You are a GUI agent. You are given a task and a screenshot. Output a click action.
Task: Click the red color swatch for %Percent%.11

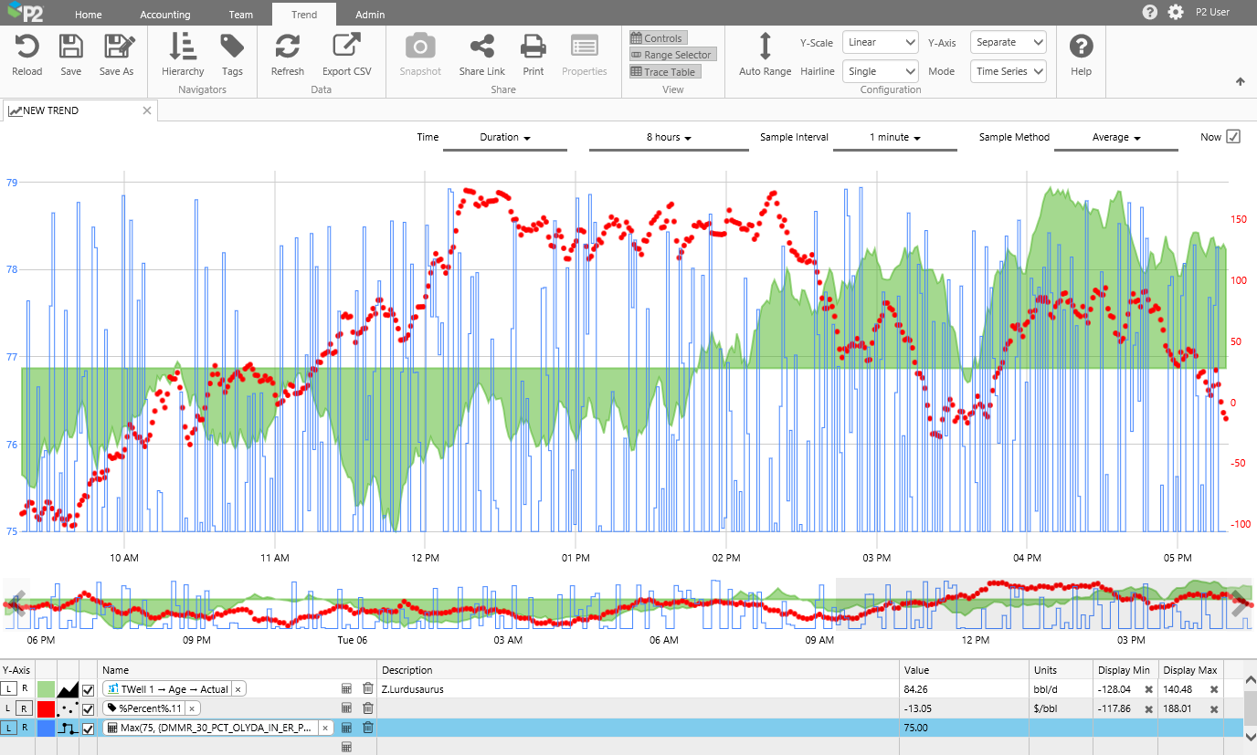46,708
